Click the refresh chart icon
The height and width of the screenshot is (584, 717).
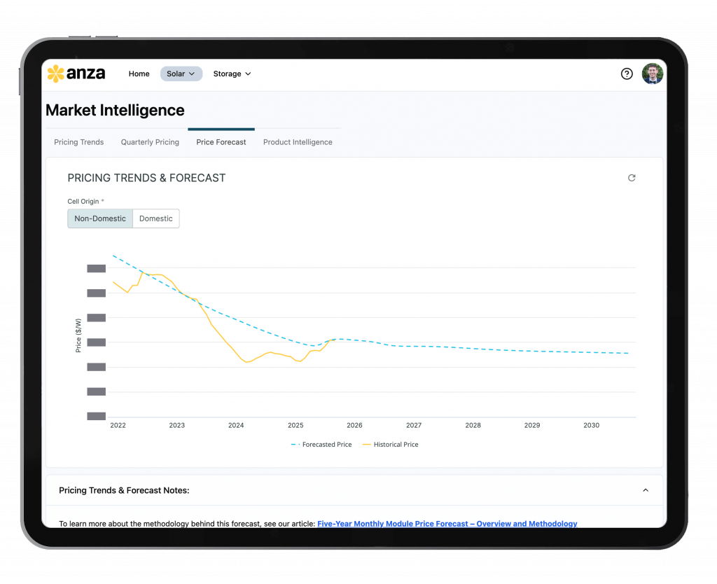point(632,178)
